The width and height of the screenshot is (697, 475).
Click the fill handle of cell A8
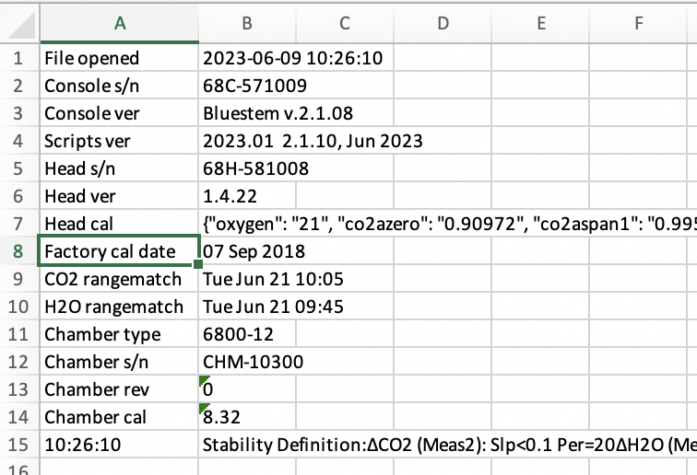click(198, 264)
